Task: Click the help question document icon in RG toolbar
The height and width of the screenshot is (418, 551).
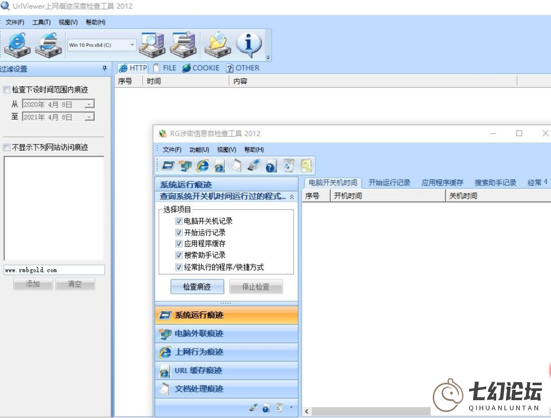Action: (x=271, y=166)
